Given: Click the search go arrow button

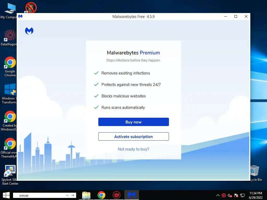Looking at the screenshot, I should [x=73, y=195].
